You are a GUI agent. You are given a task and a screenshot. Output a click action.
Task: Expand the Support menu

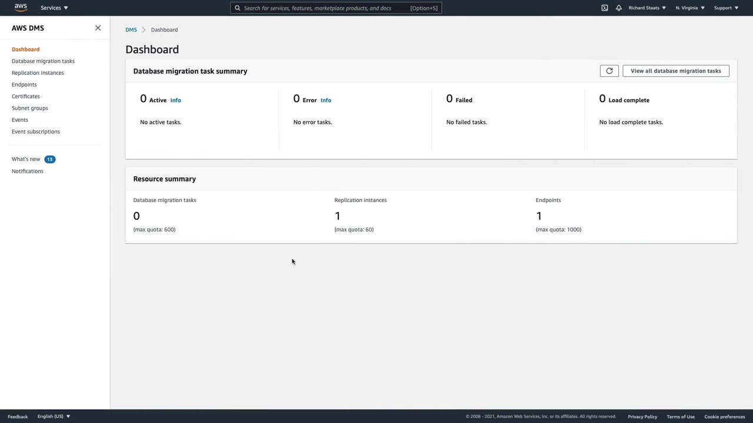(x=726, y=8)
